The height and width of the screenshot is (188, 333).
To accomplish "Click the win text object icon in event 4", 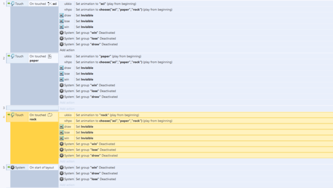I will coord(61,138).
